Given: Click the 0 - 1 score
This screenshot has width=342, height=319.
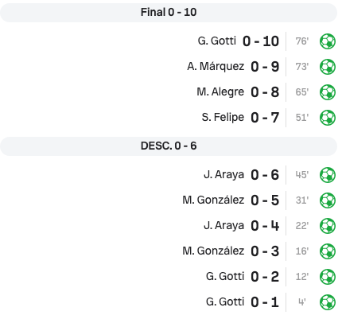Looking at the screenshot, I should 265,302.
